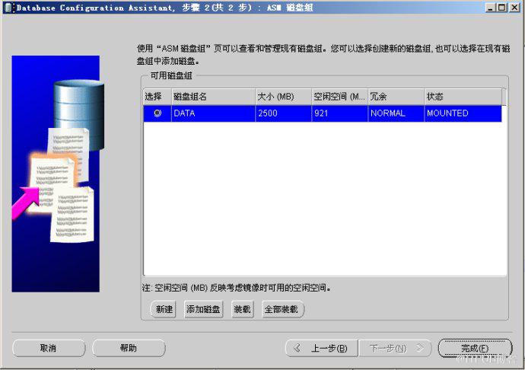Finish the wizard with 完成(F)
This screenshot has width=525, height=370.
coord(475,348)
